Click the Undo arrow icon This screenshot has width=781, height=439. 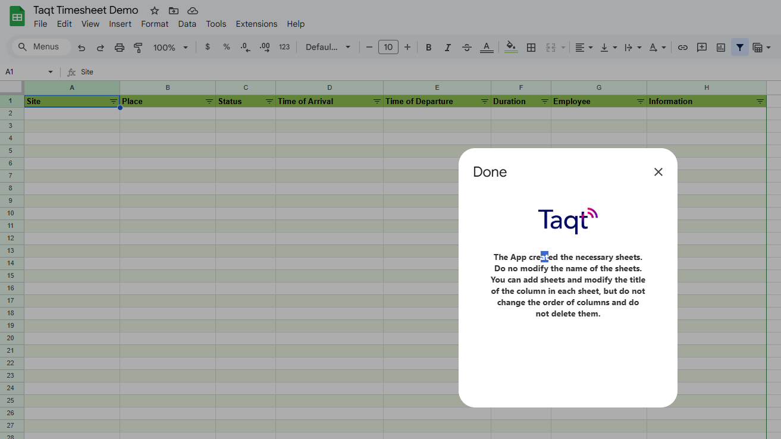click(81, 48)
